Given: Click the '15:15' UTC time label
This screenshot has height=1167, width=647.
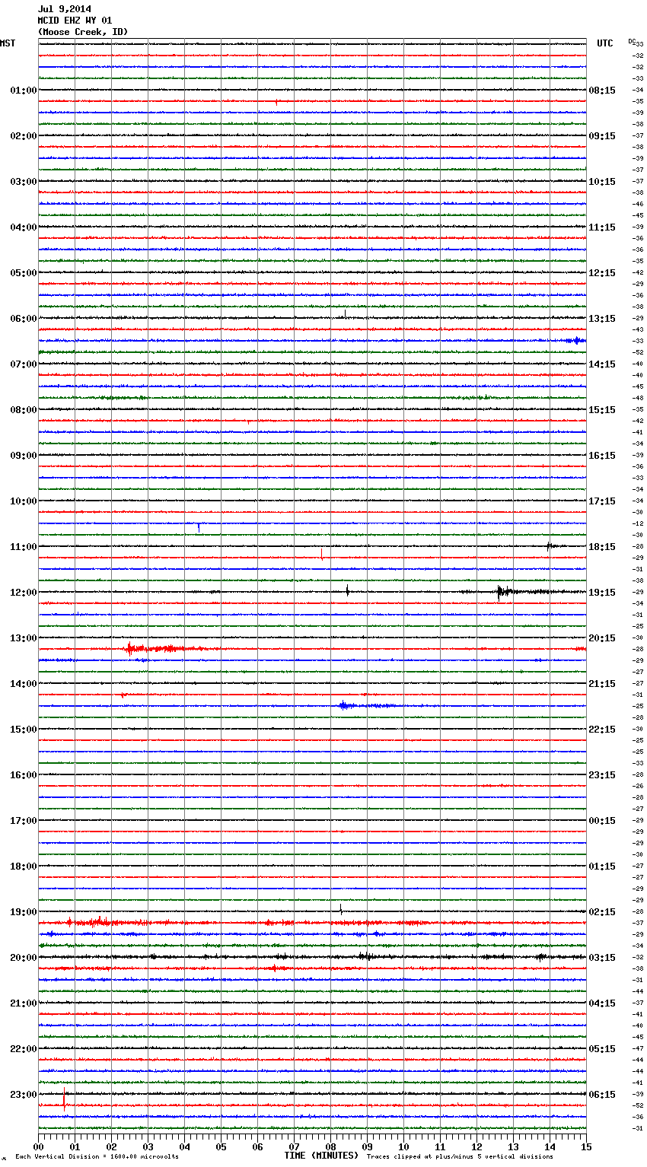Looking at the screenshot, I should click(602, 410).
